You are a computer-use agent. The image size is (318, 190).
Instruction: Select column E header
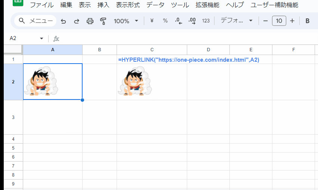251,50
